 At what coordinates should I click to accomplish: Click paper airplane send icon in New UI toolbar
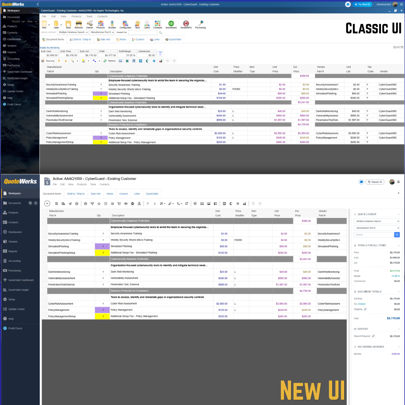pos(70,204)
